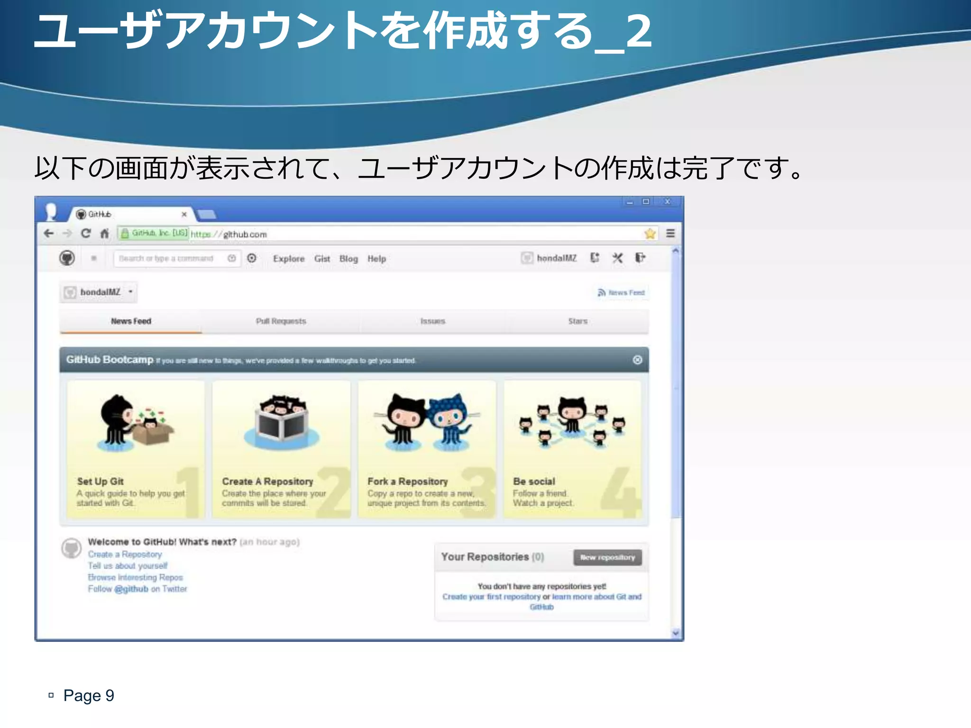Viewport: 971px width, 728px height.
Task: Close the GitHub browser tab
Action: tap(184, 214)
